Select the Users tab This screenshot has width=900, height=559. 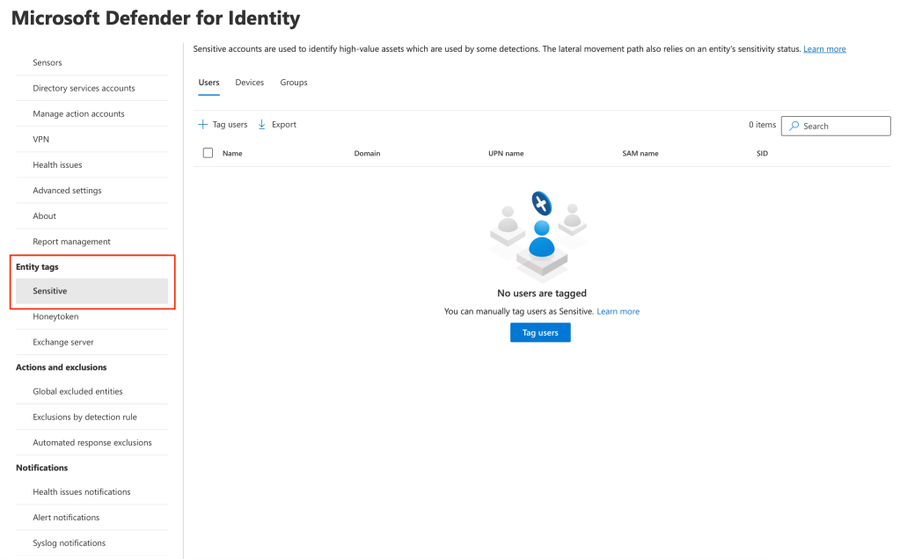(209, 82)
